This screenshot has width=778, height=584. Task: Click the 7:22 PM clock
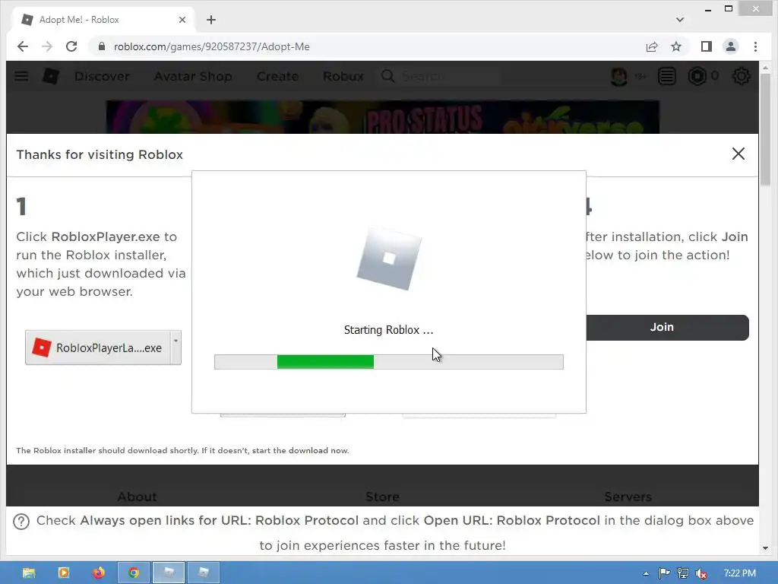(x=740, y=573)
